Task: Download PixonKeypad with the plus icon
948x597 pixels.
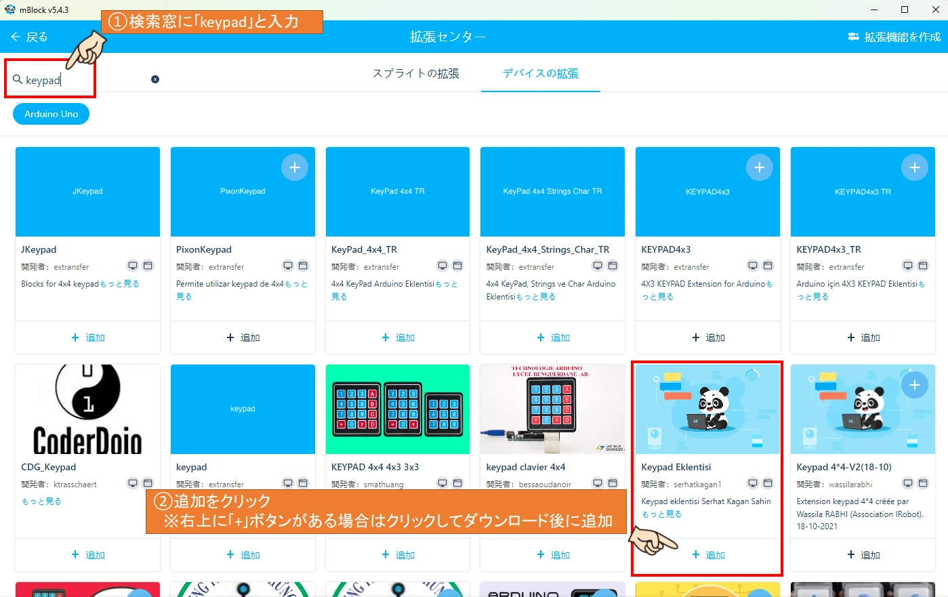Action: [x=295, y=167]
